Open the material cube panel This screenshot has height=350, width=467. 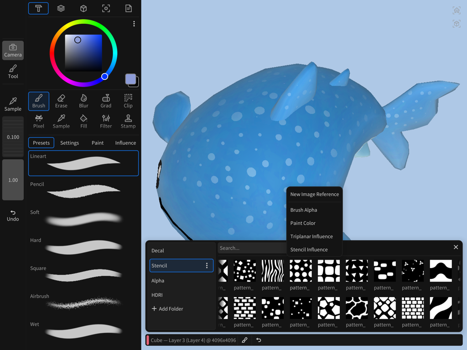[x=83, y=8]
